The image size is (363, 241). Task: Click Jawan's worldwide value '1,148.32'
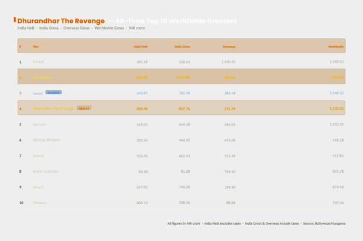(x=337, y=93)
